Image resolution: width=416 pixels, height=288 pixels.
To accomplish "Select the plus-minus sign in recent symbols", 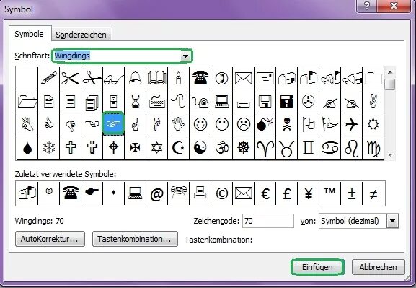I will pos(351,193).
